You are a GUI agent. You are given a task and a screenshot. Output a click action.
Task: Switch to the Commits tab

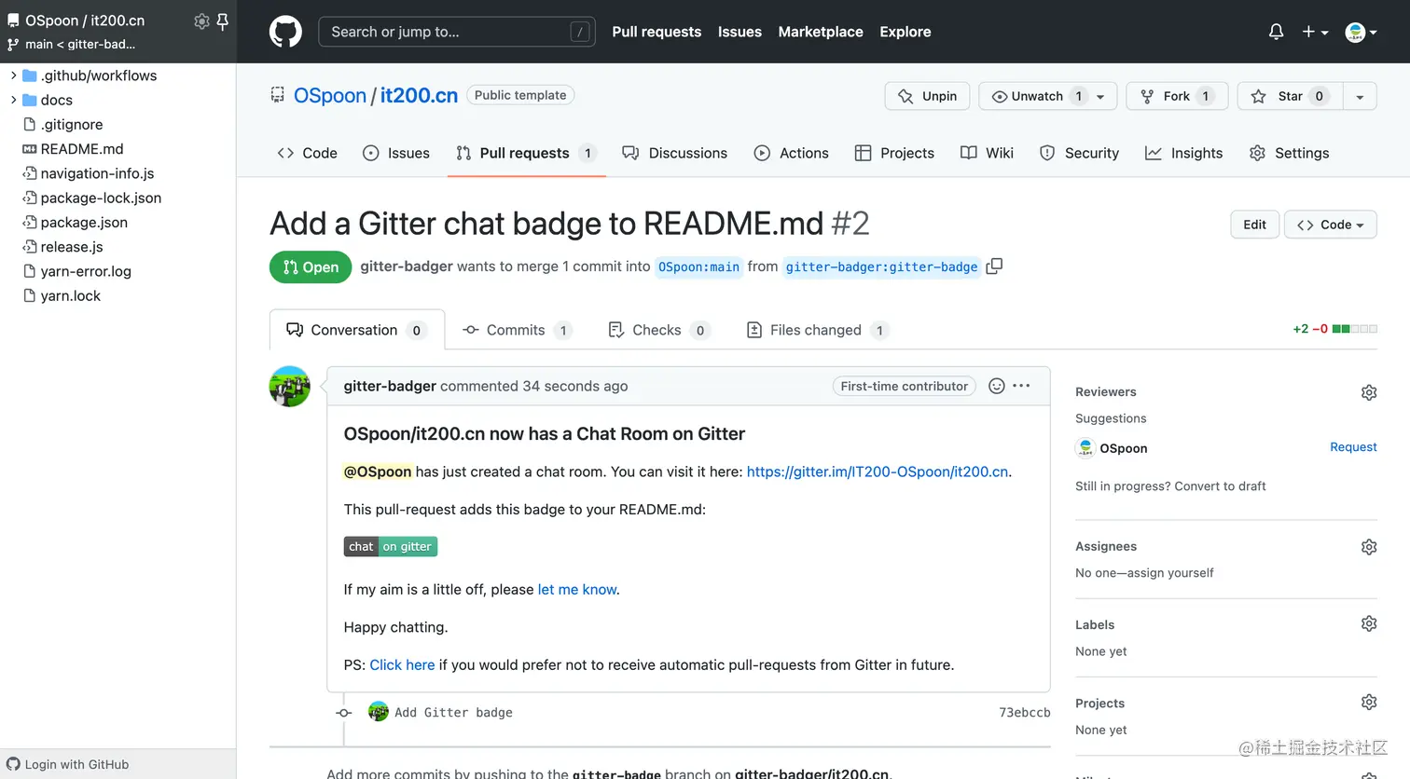[x=518, y=330]
